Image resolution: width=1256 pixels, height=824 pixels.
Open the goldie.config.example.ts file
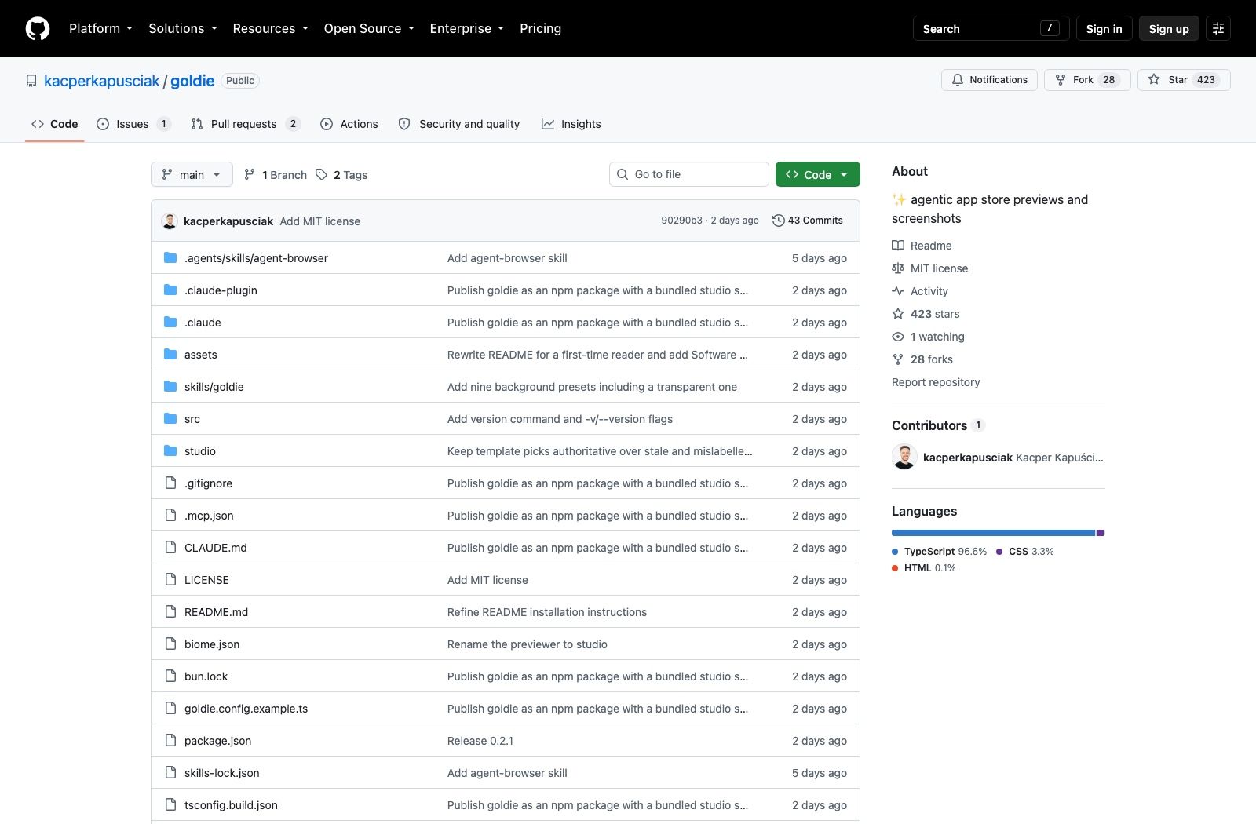[246, 709]
